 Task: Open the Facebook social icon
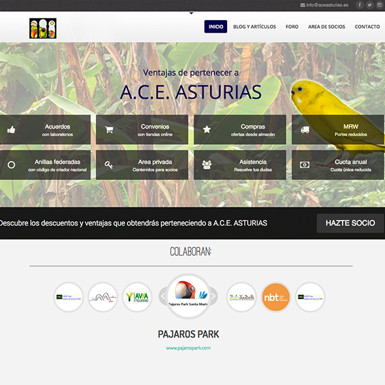click(360, 5)
